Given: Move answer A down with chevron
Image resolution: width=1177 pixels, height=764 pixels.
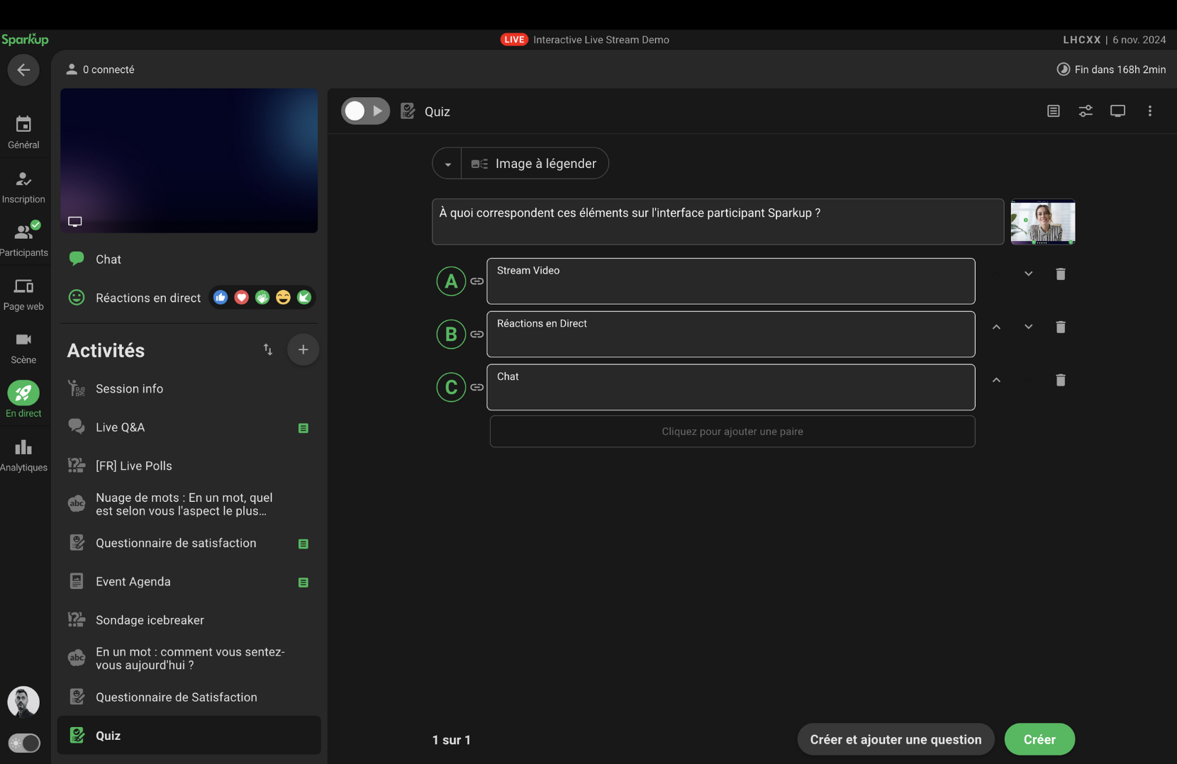Looking at the screenshot, I should tap(1028, 274).
